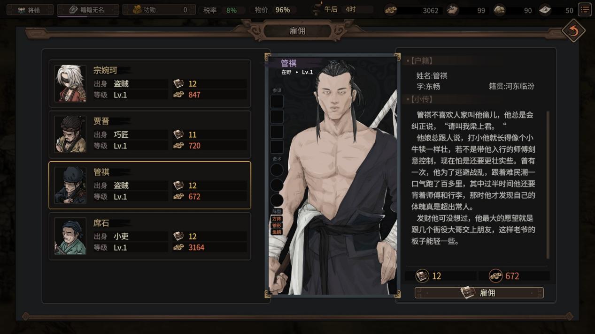Select recruit 席石 the 小吏
The height and width of the screenshot is (334, 595).
(x=150, y=236)
